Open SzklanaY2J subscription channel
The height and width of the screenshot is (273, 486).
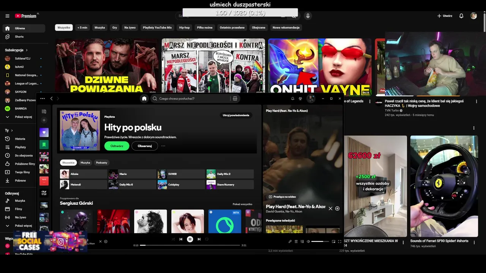[24, 58]
